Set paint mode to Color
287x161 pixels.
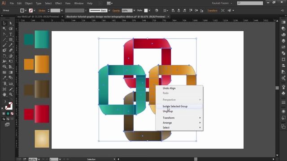point(4,114)
